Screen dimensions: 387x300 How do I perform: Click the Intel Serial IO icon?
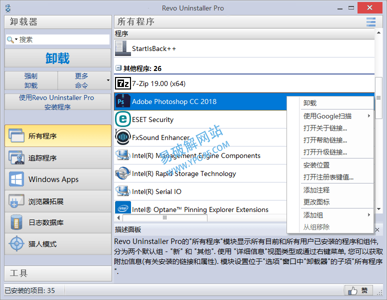click(x=122, y=191)
